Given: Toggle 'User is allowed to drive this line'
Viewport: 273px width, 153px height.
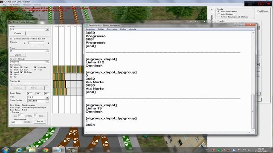Looking at the screenshot, I should pyautogui.click(x=12, y=39).
